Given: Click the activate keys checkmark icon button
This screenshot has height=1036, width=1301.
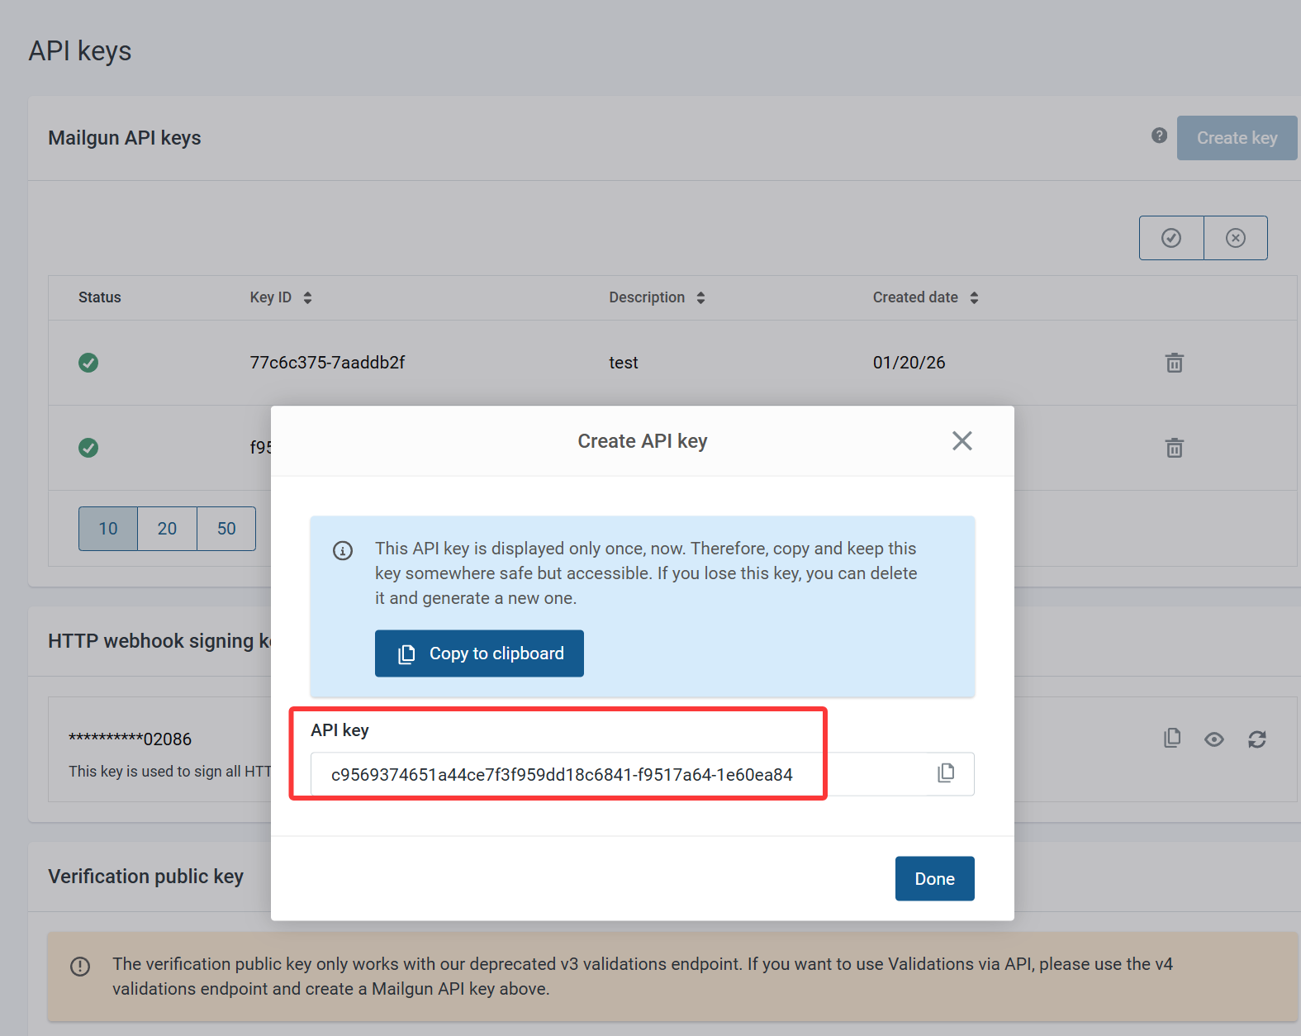Looking at the screenshot, I should click(x=1170, y=238).
